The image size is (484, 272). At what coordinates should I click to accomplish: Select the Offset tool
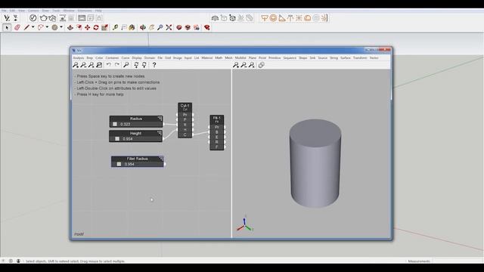click(79, 28)
